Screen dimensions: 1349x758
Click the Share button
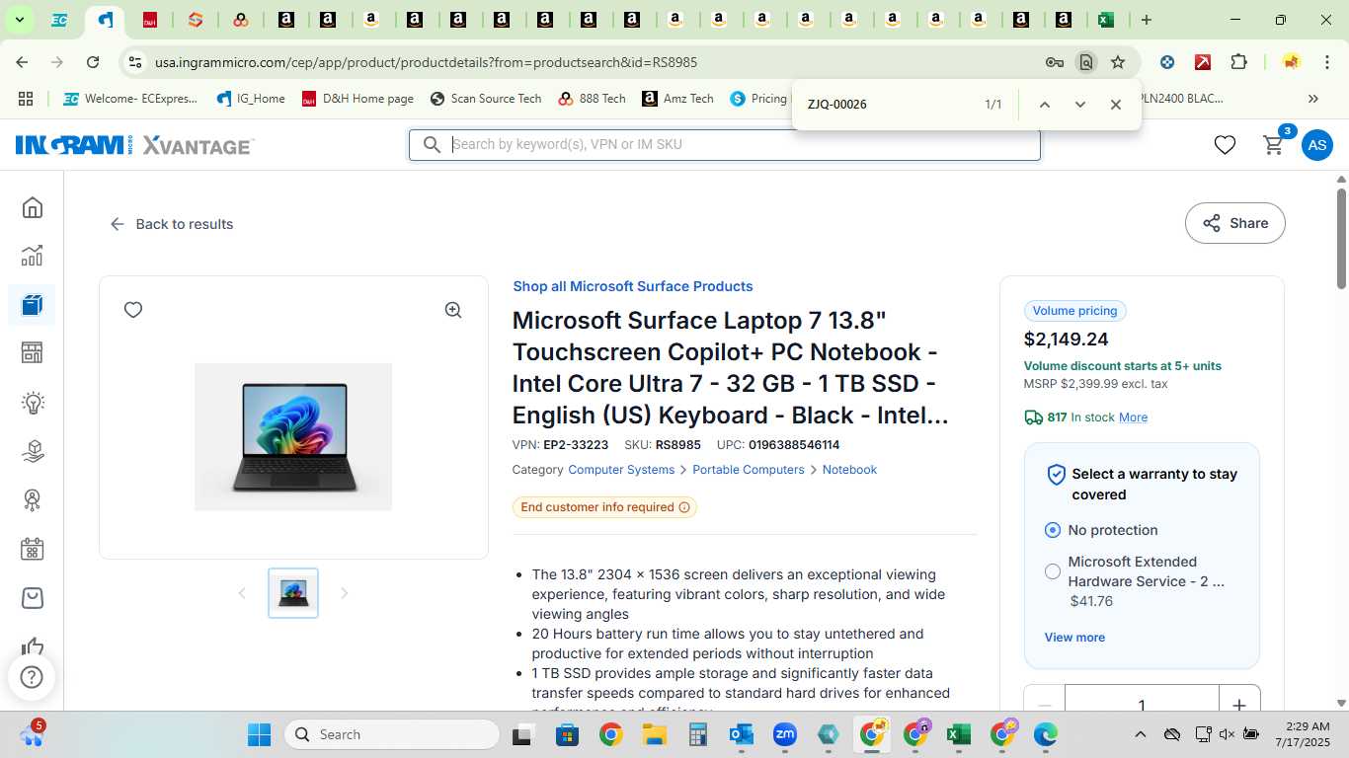(1234, 223)
